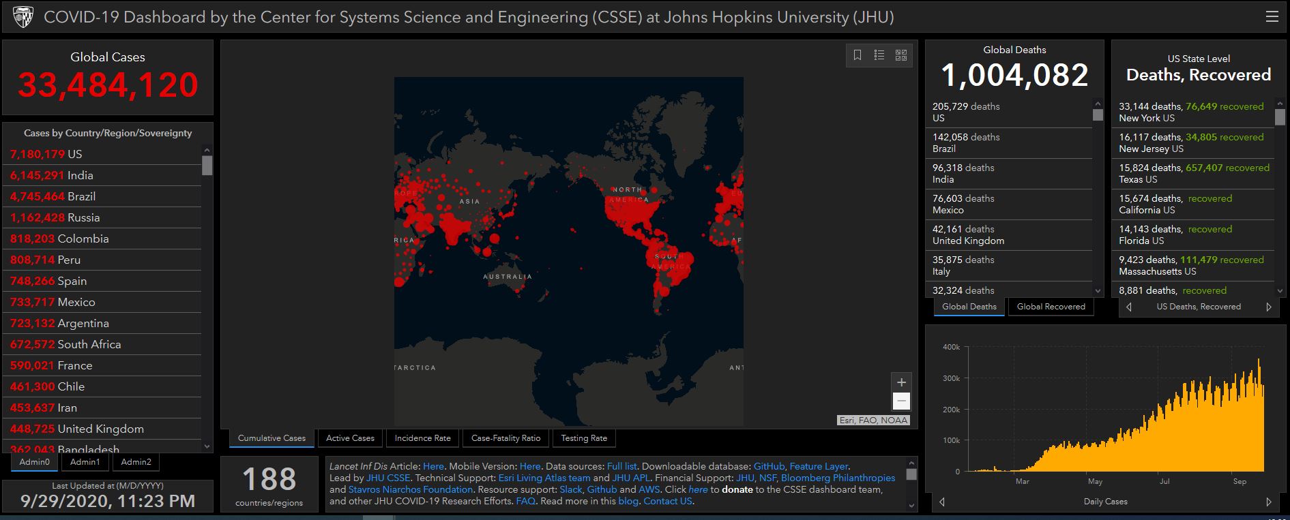1290x520 pixels.
Task: Go to previous US state panel view
Action: coord(1129,307)
